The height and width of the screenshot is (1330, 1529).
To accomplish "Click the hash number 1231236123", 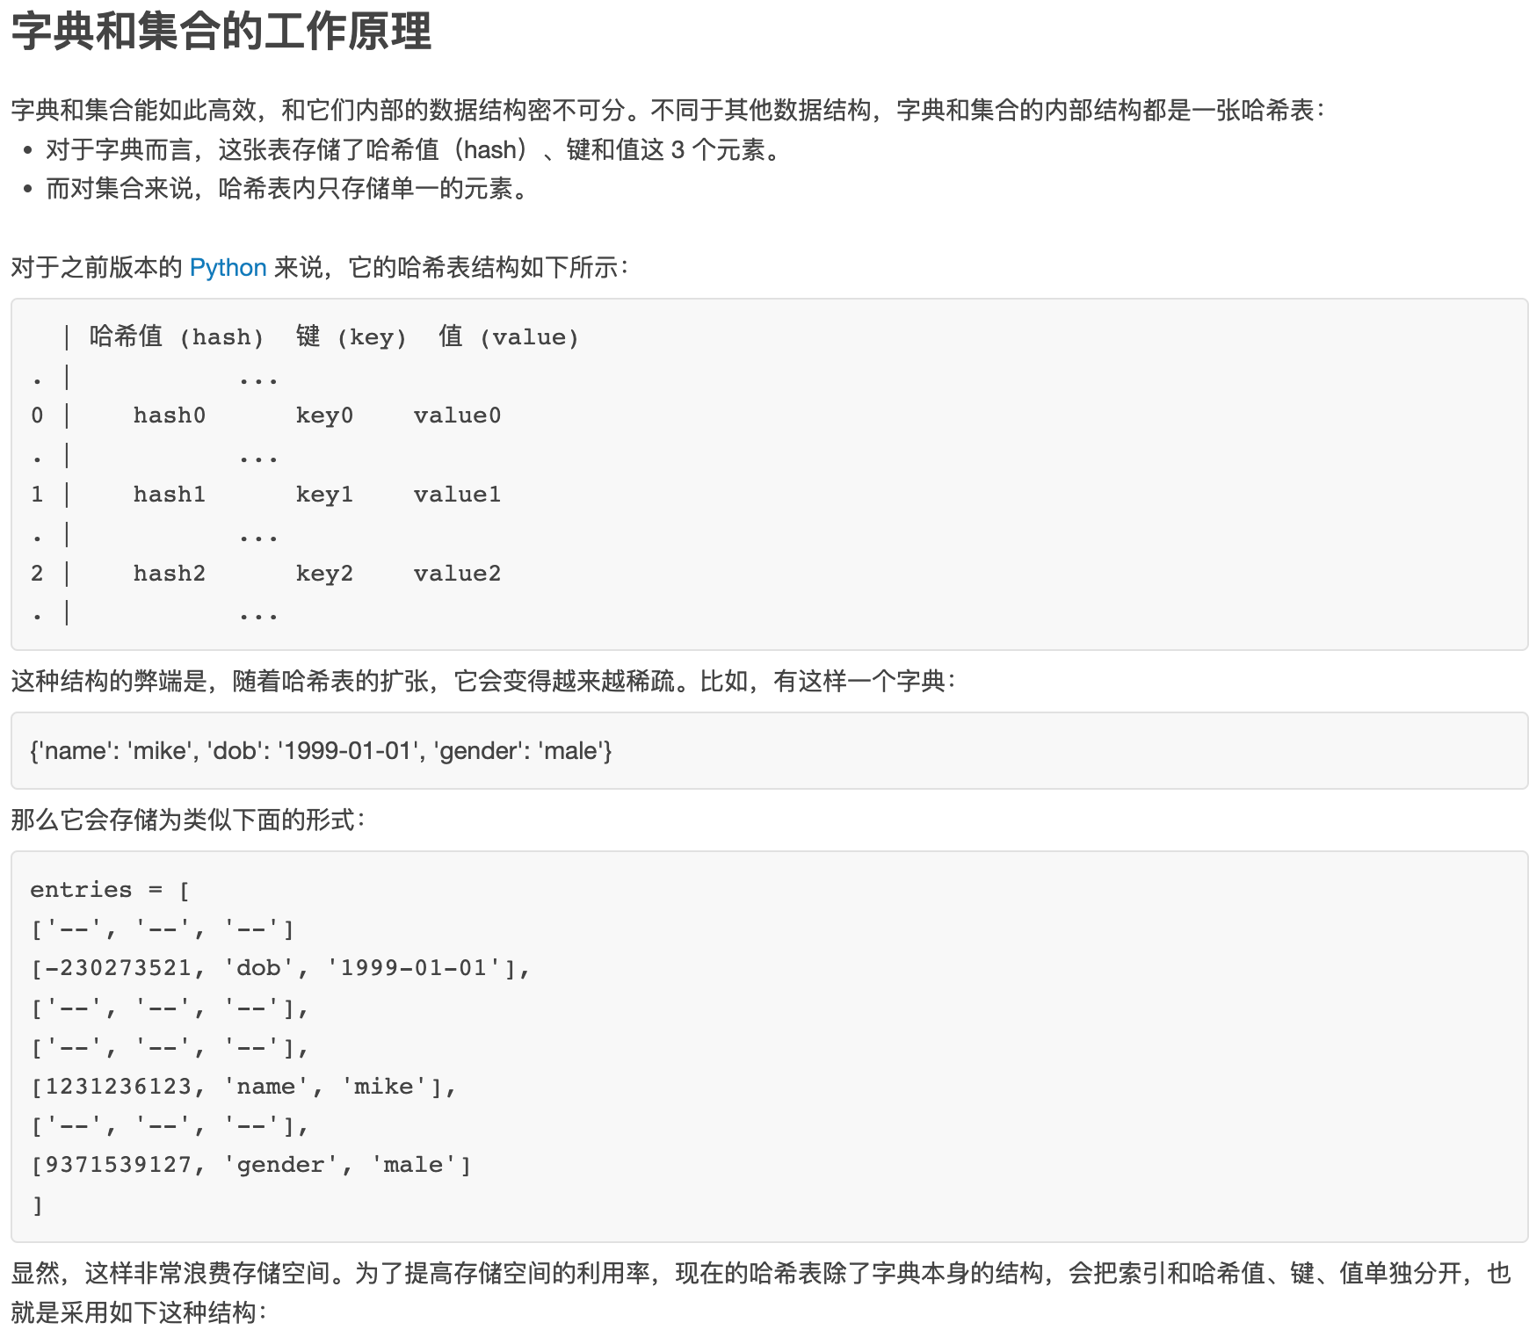I will click(118, 1087).
